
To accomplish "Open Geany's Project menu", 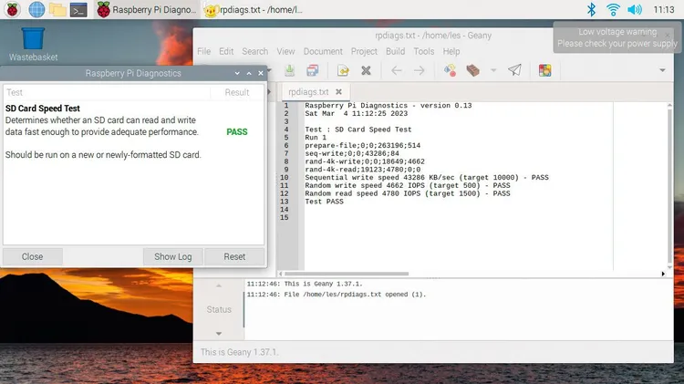I will pyautogui.click(x=364, y=51).
